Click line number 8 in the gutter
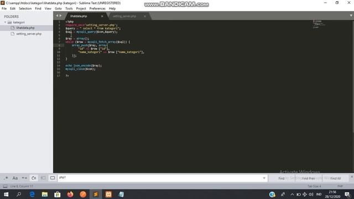The image size is (354, 199). pyautogui.click(x=59, y=45)
